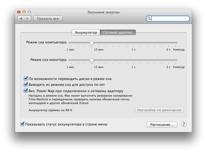Click the Режим сна монитора slider thumb

[x=92, y=61]
